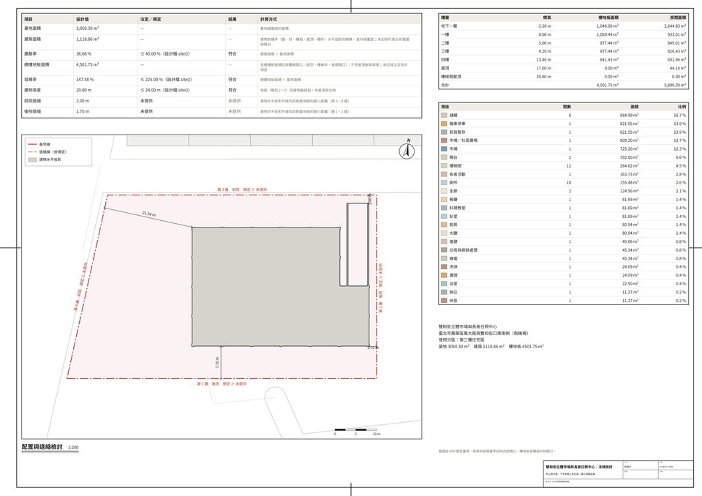
Task: Click the 機電 row label
Action: pos(453,258)
